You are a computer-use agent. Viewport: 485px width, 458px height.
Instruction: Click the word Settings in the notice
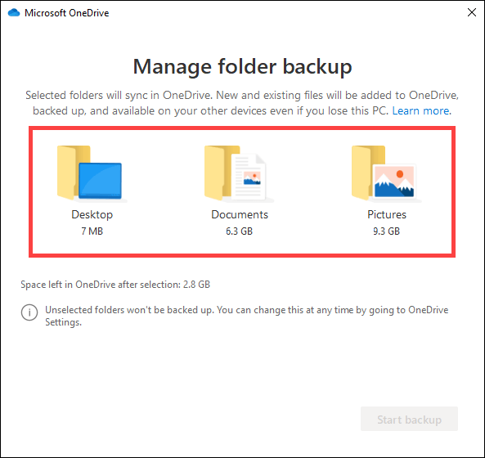point(63,322)
